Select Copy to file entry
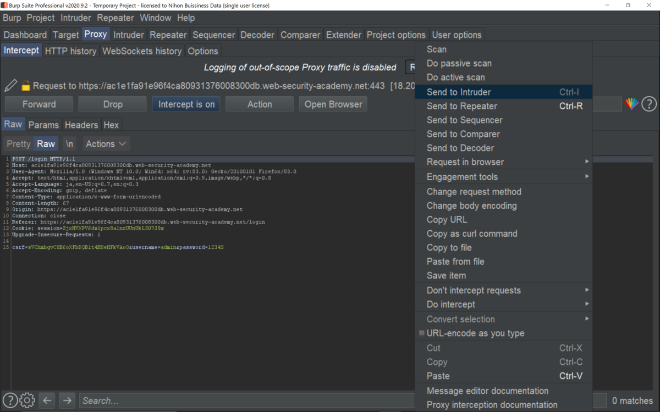Screen dimensions: 660x412 [504, 248]
